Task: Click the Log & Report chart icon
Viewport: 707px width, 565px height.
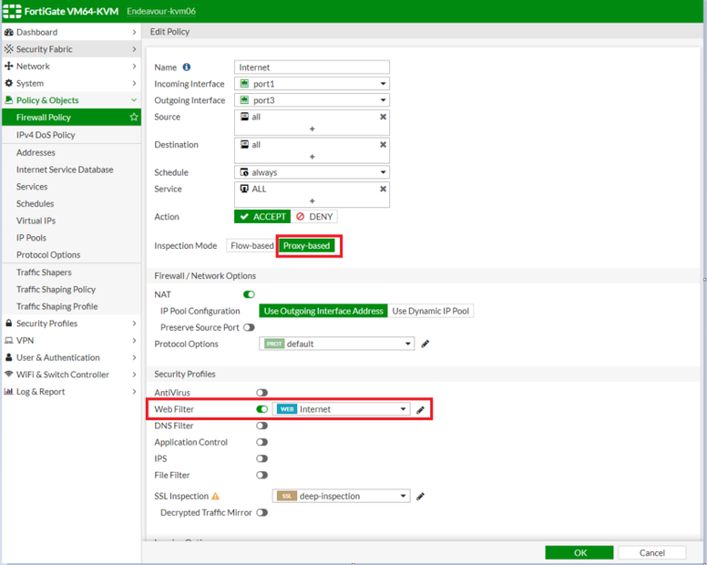Action: pos(8,391)
